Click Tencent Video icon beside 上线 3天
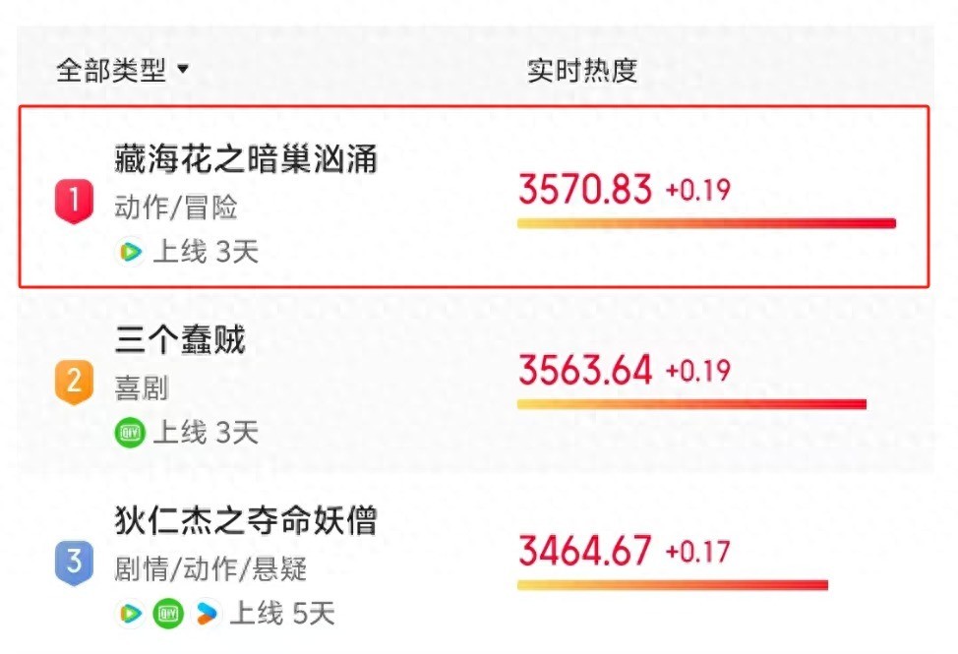 tap(130, 252)
